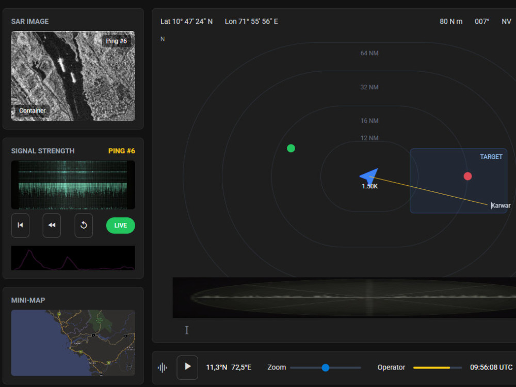Click the 12 NM range ring label
516x387 pixels.
[369, 138]
